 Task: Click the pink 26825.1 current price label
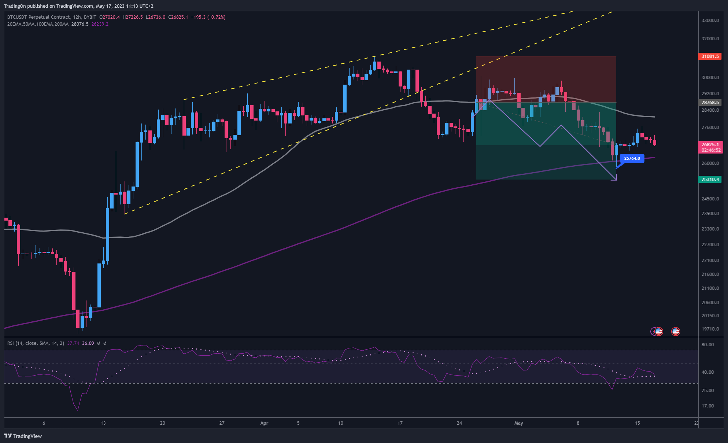click(710, 145)
